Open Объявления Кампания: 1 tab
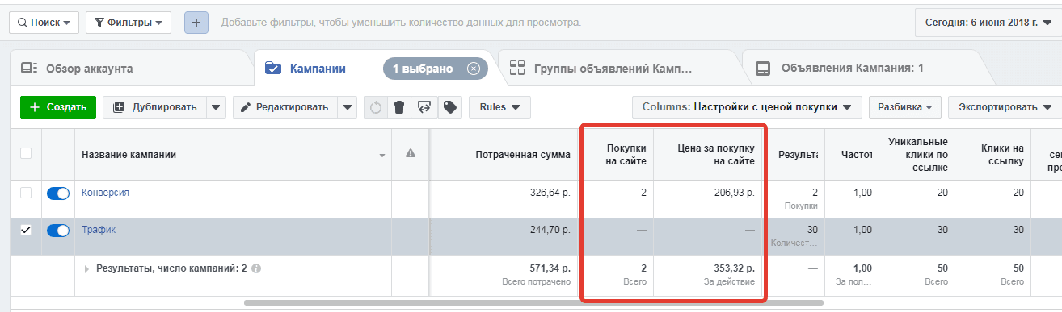 [852, 69]
